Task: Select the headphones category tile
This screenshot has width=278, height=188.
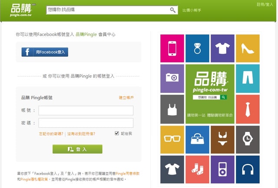Action: (248, 169)
